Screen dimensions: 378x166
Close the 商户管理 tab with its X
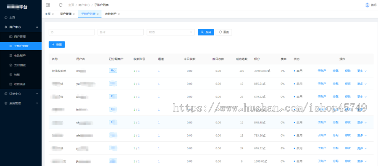[74, 14]
